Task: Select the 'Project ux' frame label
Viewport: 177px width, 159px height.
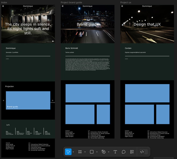Action: click(126, 2)
